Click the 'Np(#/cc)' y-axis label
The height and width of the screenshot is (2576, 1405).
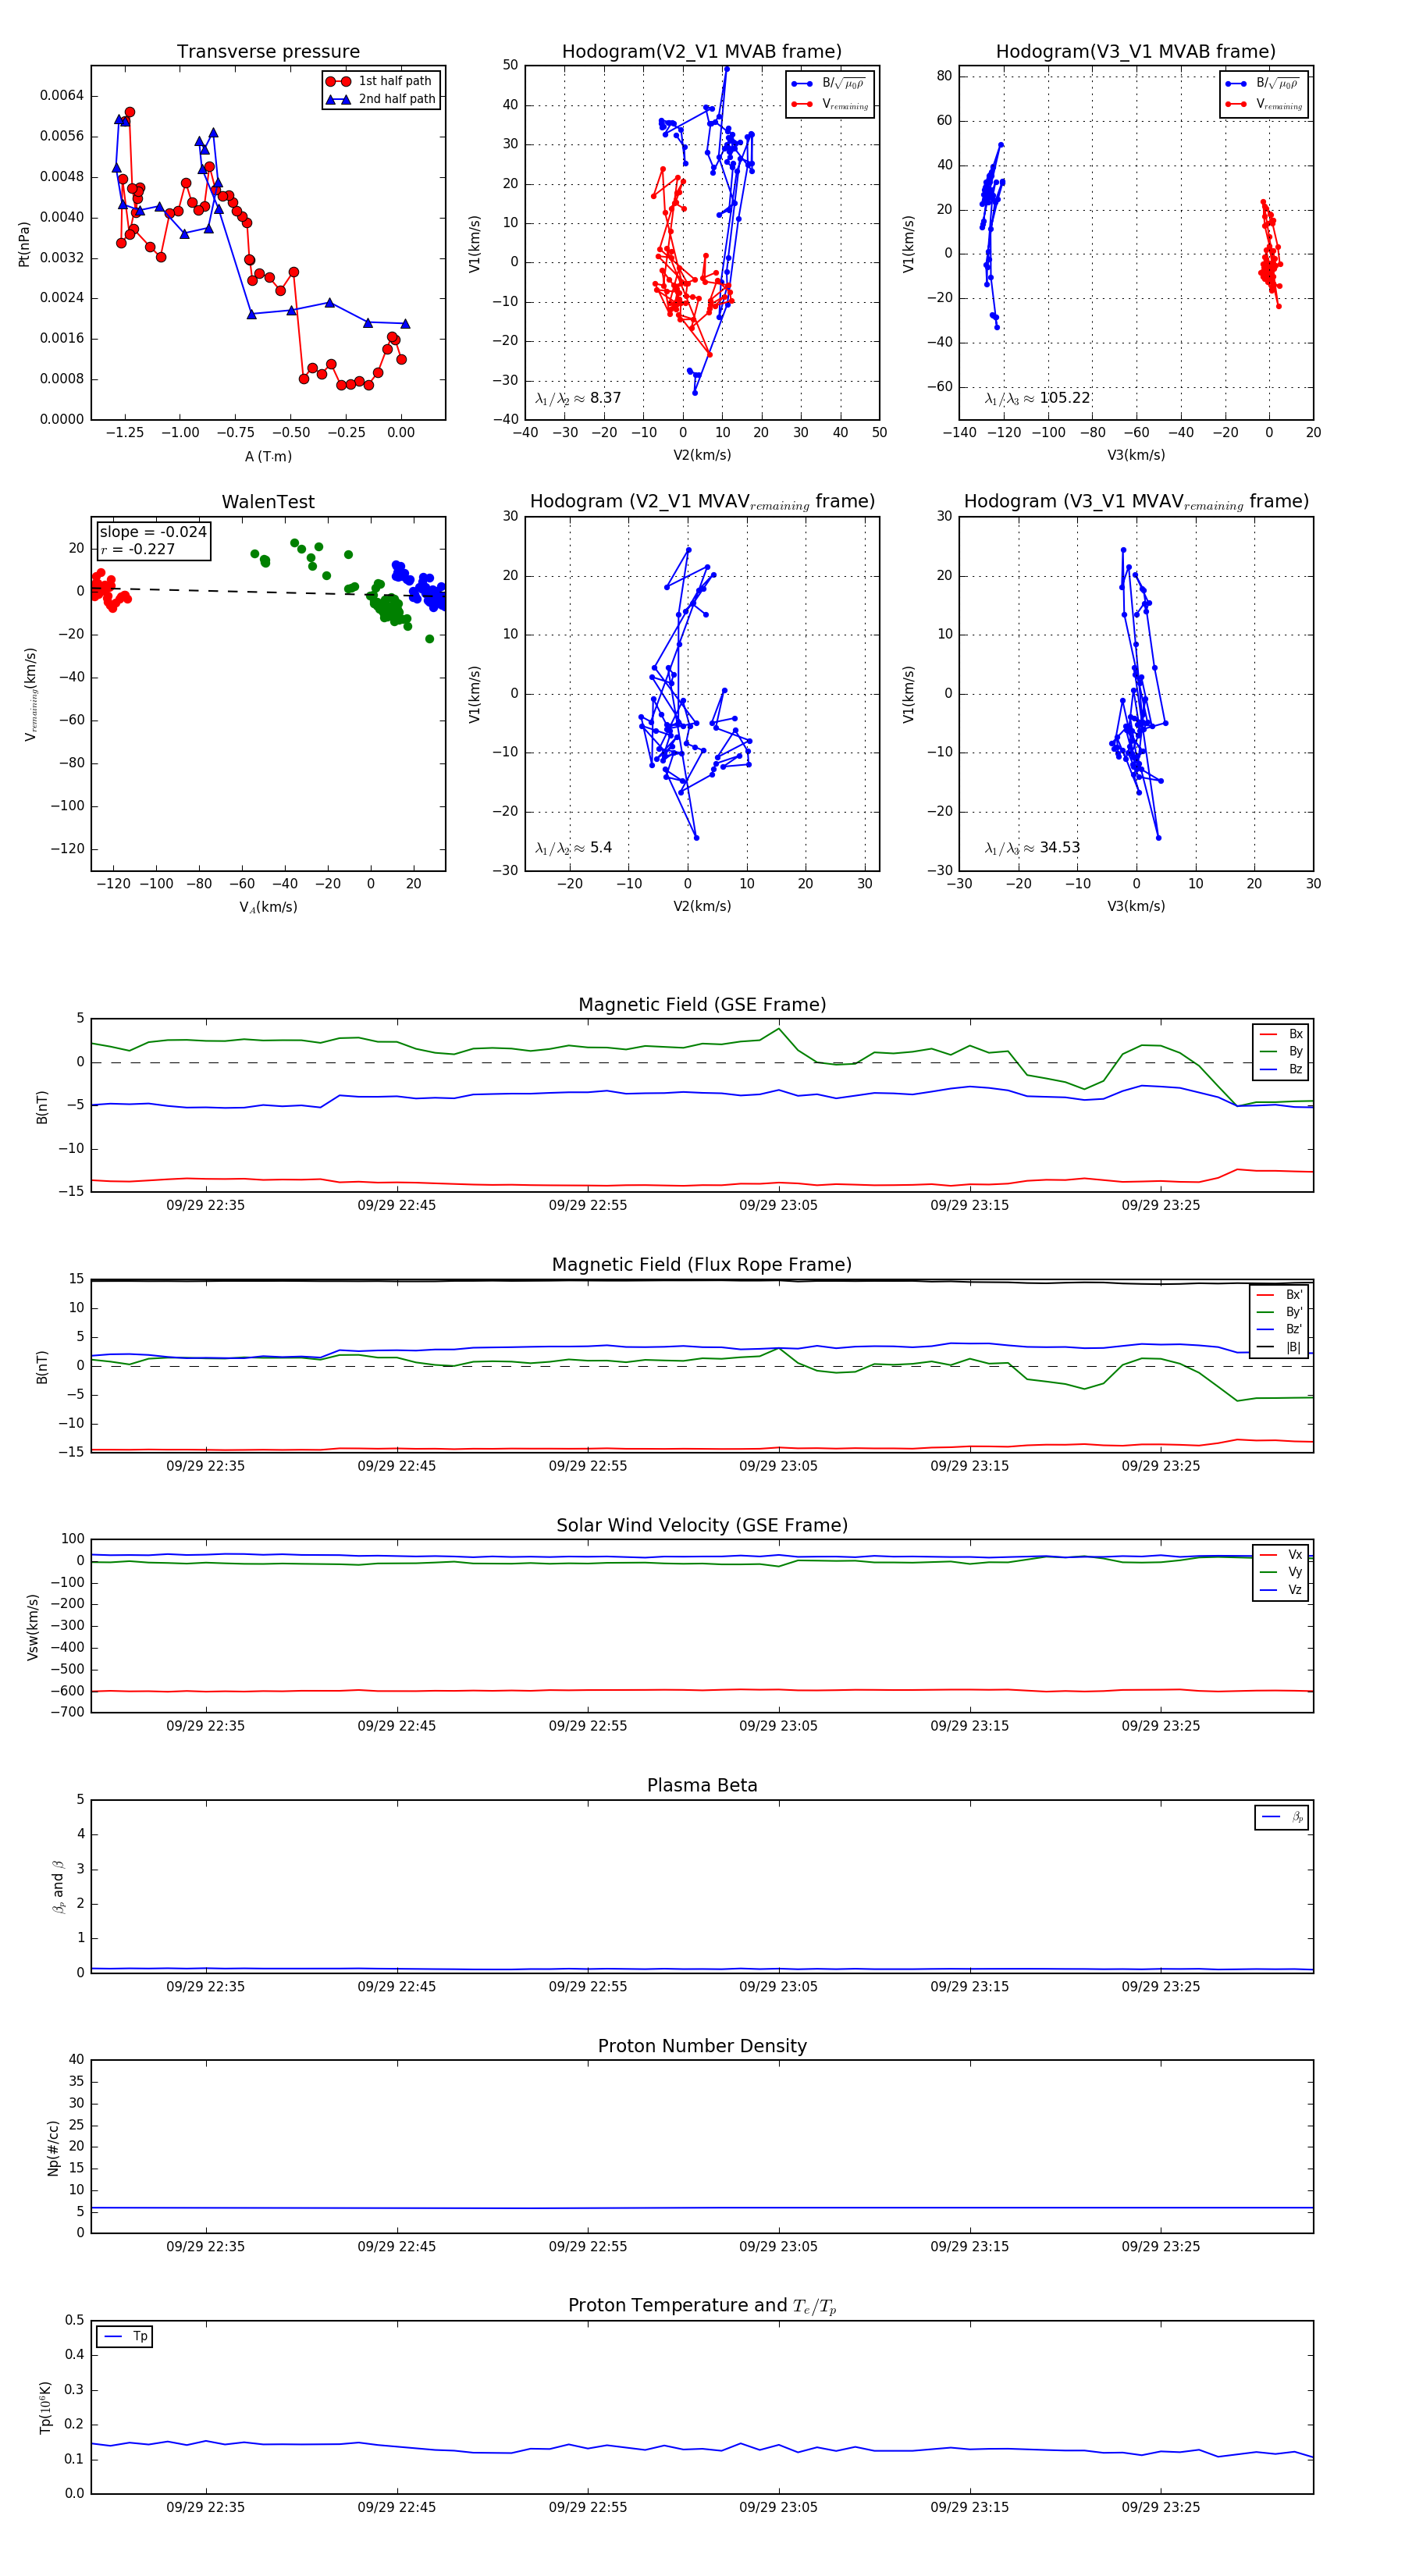(x=53, y=2147)
